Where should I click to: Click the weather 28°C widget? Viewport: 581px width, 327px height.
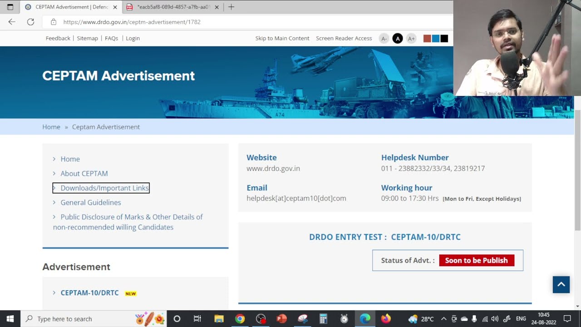click(x=421, y=319)
